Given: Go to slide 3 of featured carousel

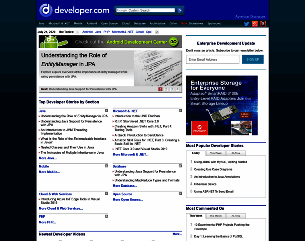Looking at the screenshot, I should (172, 89).
